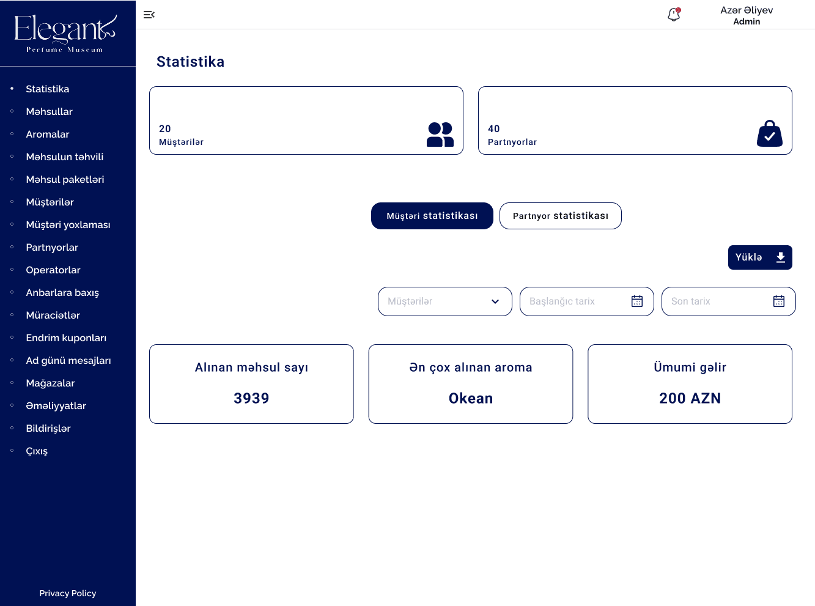Open the Azər Əliyev admin profile menu
This screenshot has height=606, width=815.
[x=746, y=15]
